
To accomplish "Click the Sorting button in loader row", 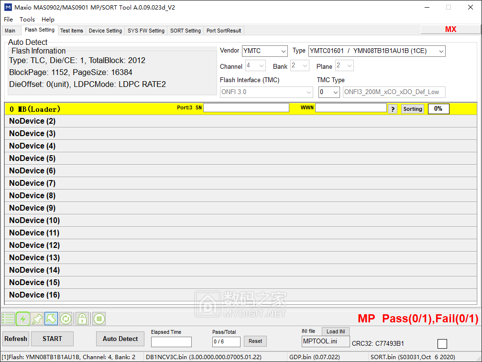I will point(413,109).
